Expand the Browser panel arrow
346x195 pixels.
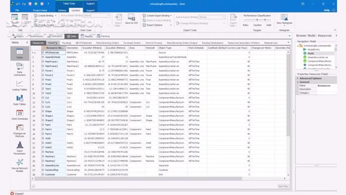(x=336, y=35)
